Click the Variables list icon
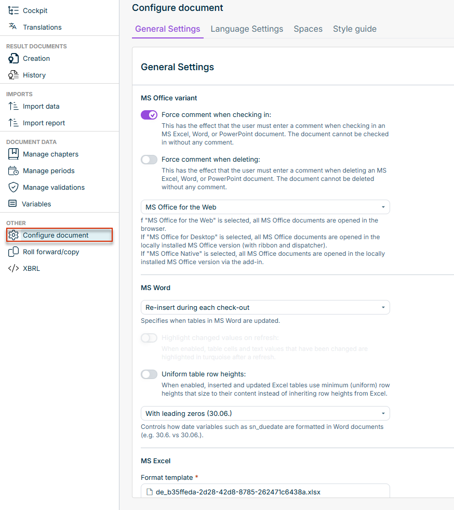The width and height of the screenshot is (454, 510). (12, 204)
